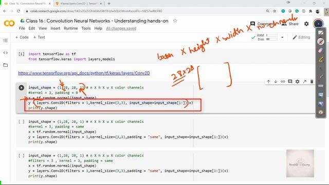Viewport: 329px width, 185px height.
Task: Click the Drive icon before notebook title
Action: coord(22,21)
